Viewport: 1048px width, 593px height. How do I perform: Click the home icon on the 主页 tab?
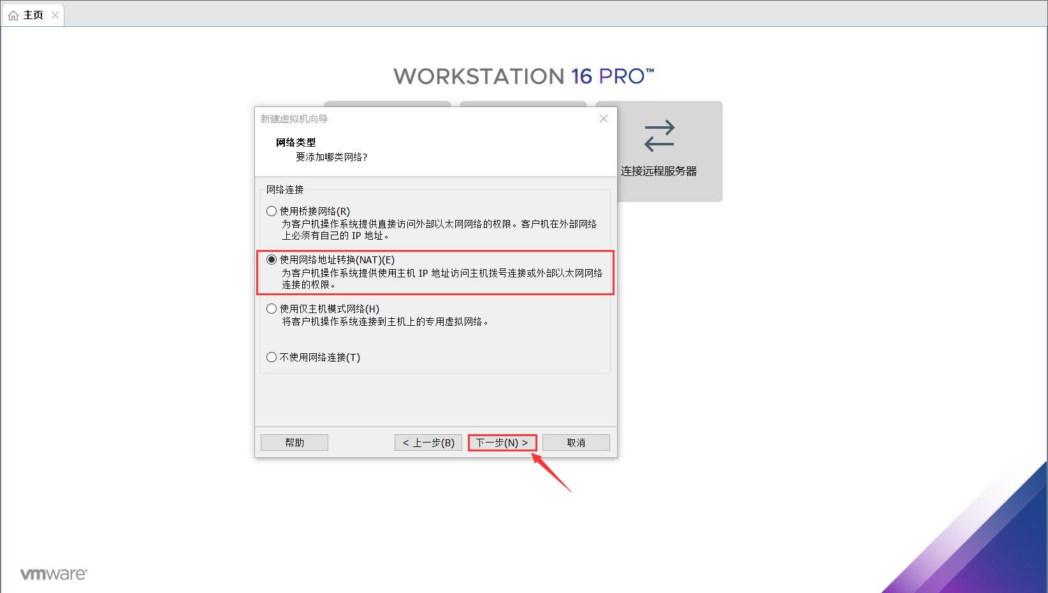(13, 15)
